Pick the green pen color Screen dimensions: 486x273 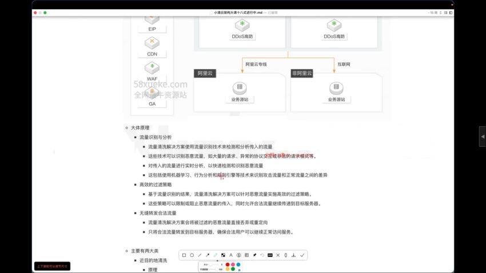233,269
